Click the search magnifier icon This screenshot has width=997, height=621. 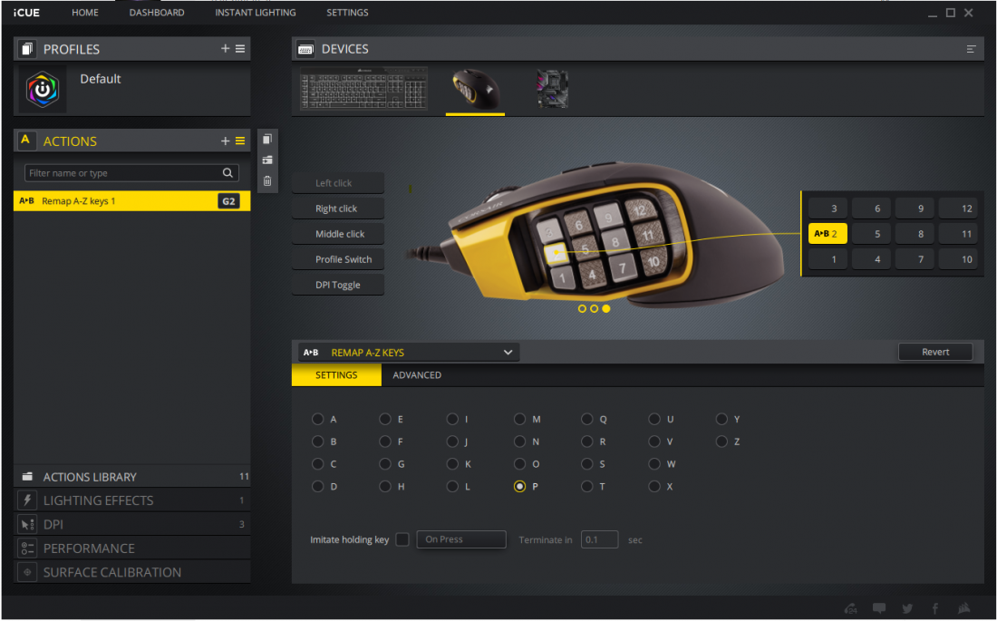[228, 173]
